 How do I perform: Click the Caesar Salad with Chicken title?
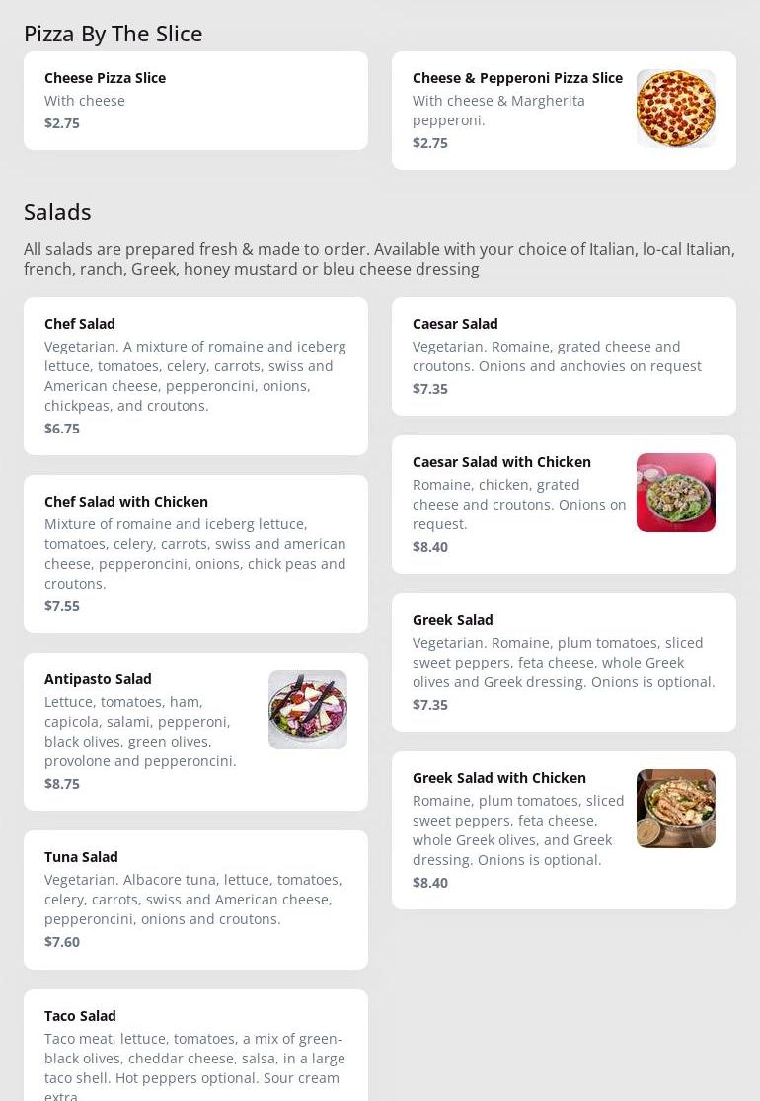501,462
